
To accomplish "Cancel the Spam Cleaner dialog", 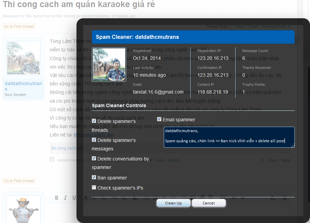I will pos(208,203).
